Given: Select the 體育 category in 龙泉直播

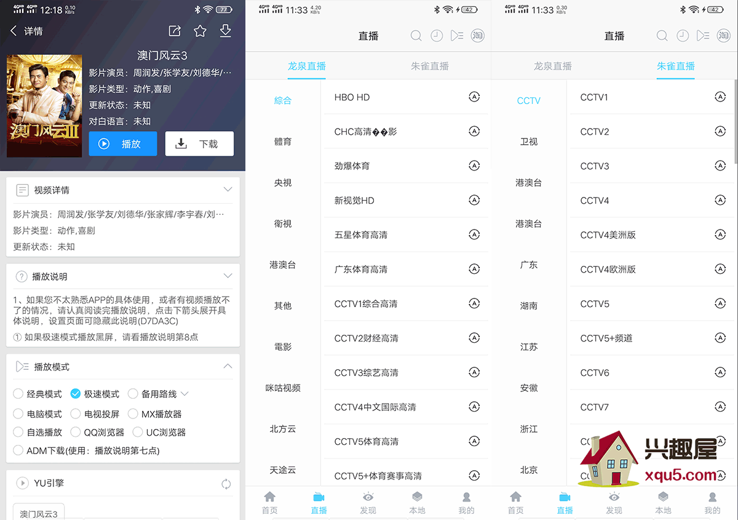Looking at the screenshot, I should click(283, 142).
